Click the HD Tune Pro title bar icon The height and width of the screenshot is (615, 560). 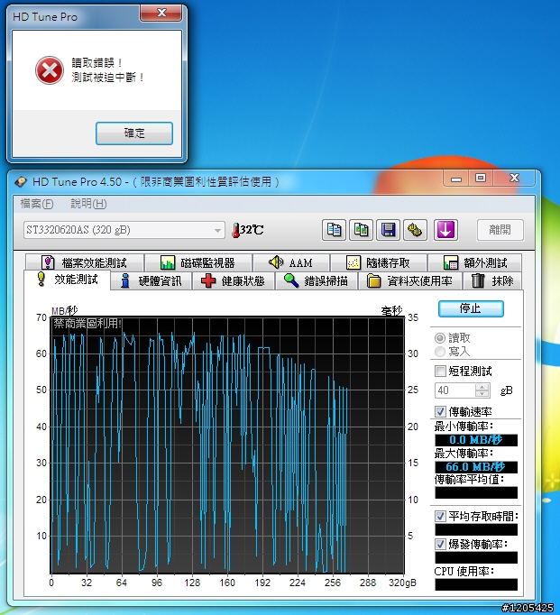point(21,182)
